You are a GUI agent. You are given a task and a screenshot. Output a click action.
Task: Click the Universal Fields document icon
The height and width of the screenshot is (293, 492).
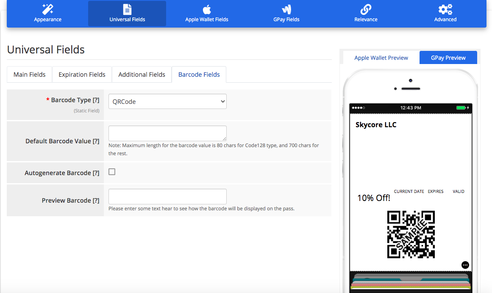[x=127, y=9]
